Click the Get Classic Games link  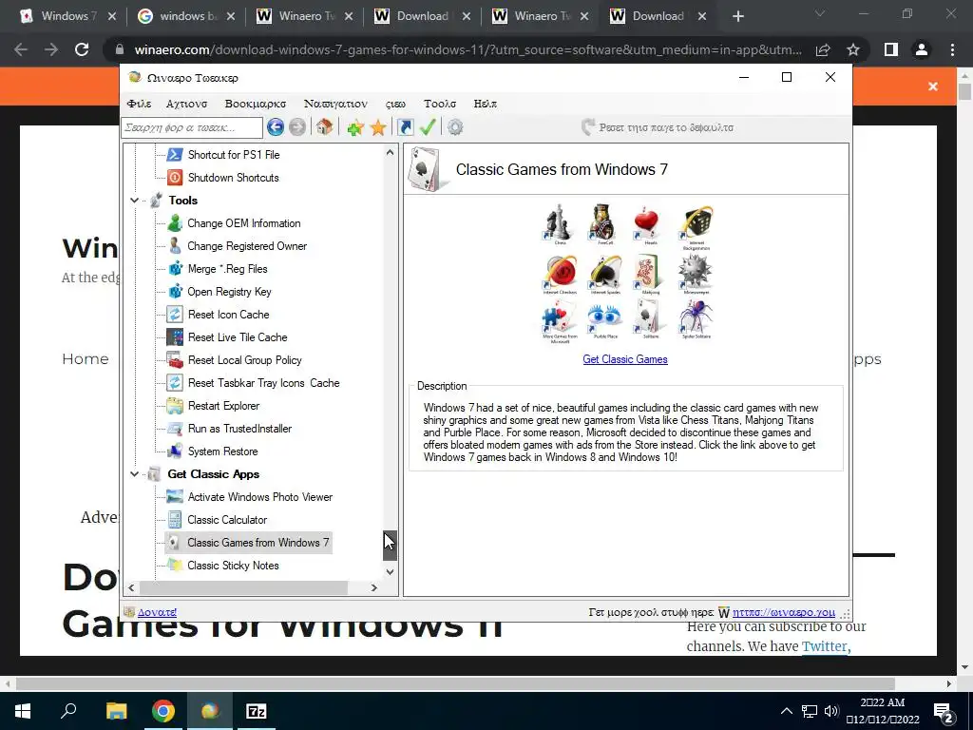[x=625, y=359]
